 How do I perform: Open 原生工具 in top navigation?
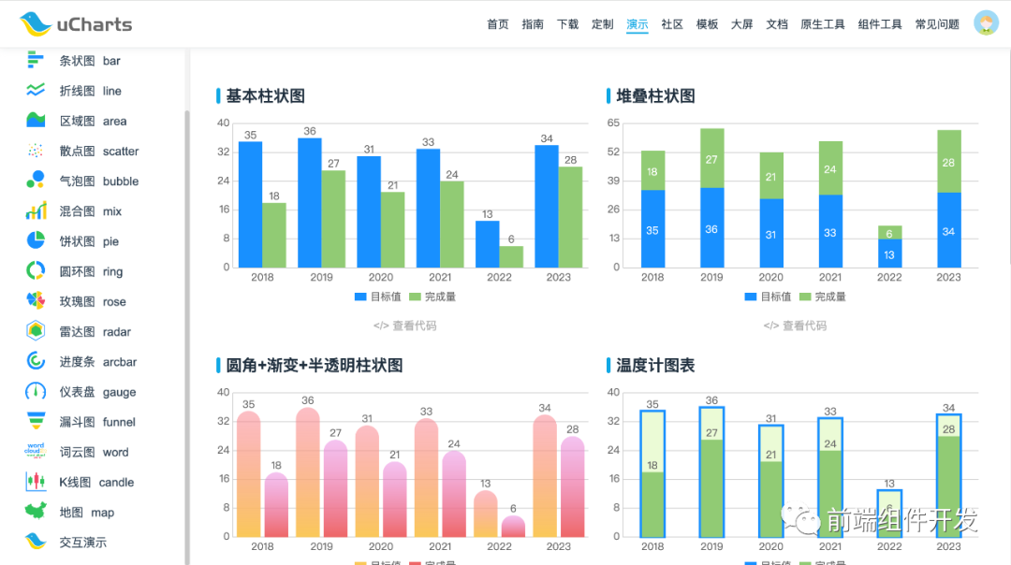(x=822, y=24)
